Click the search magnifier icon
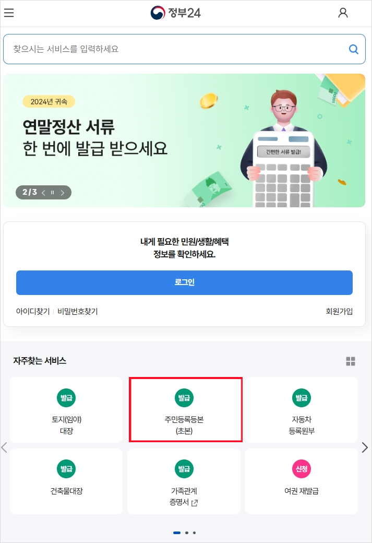This screenshot has width=372, height=543. 353,49
